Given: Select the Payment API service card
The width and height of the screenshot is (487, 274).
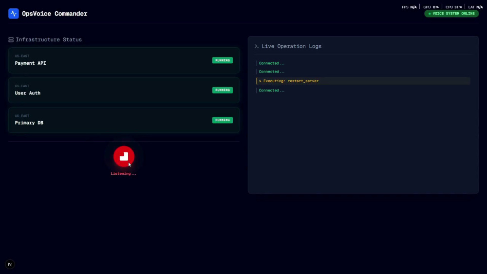Looking at the screenshot, I should 124,60.
